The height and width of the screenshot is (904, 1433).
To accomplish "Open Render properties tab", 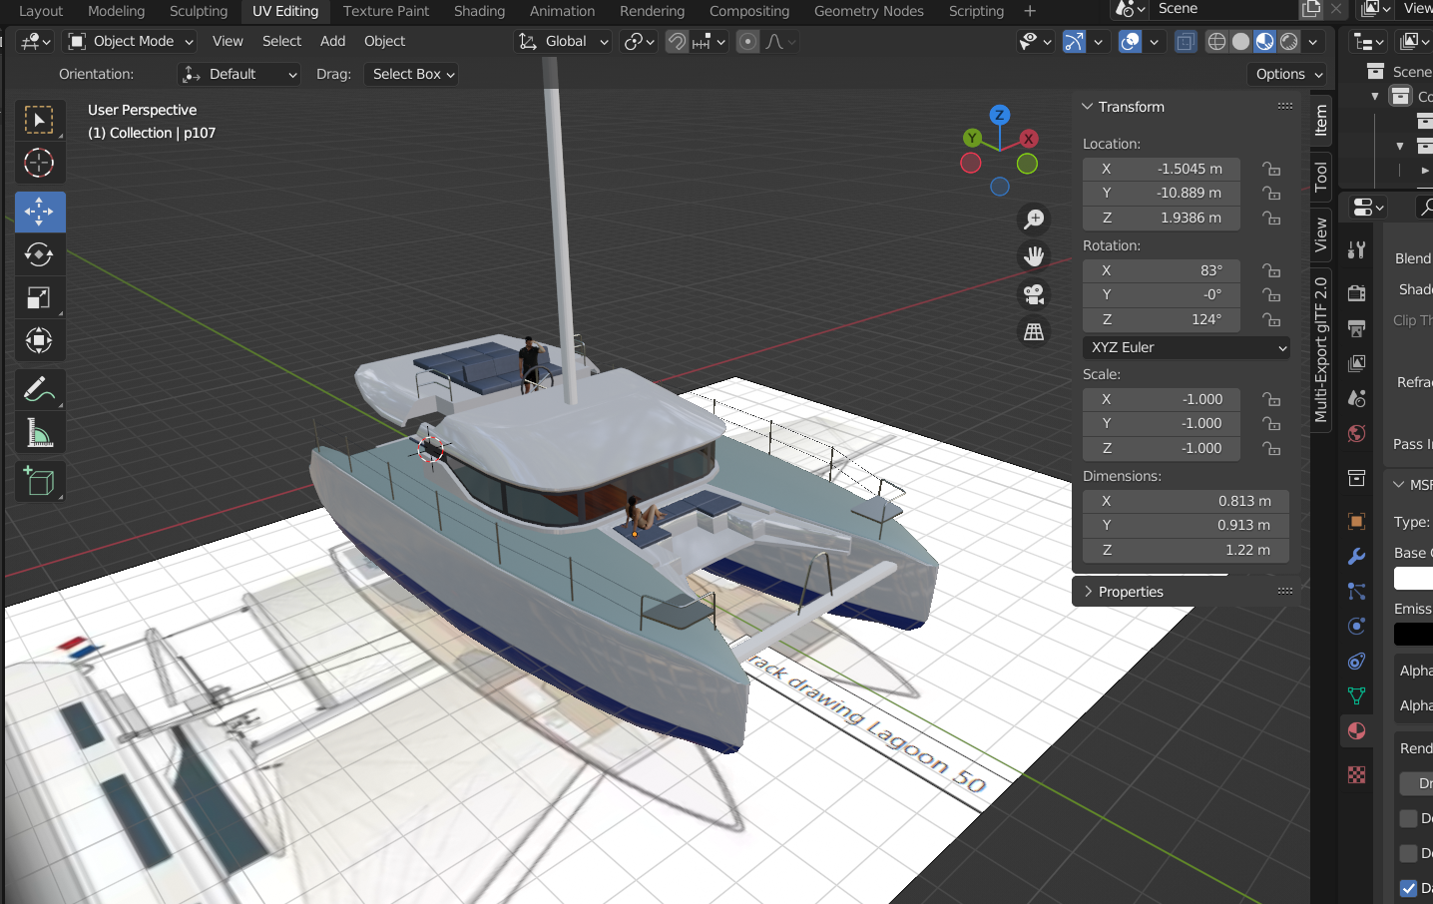I will click(1356, 292).
